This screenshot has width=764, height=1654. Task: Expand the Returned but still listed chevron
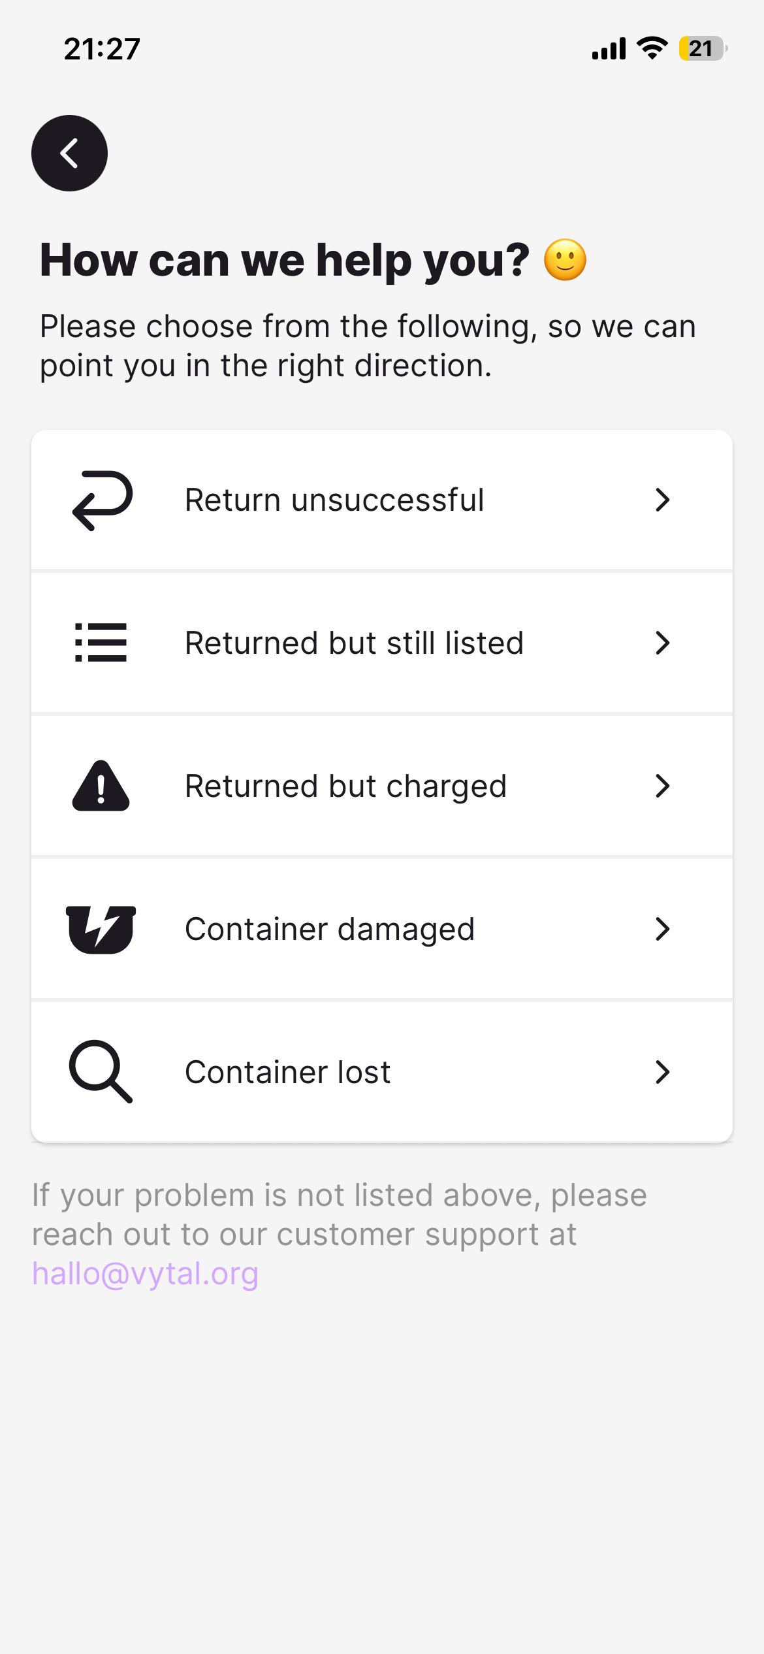(x=662, y=643)
